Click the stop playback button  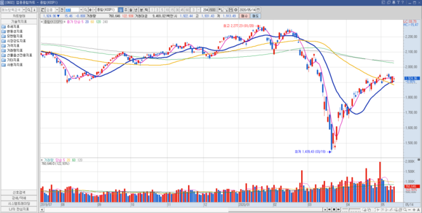click(x=334, y=210)
